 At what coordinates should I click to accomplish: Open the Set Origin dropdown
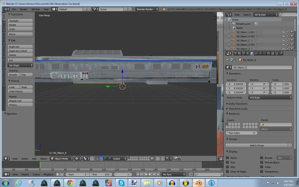[20, 65]
